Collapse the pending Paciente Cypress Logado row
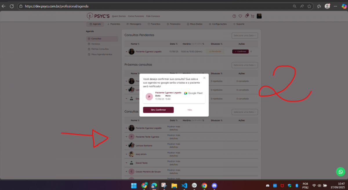Screen dimensions: 348x190 [126, 52]
